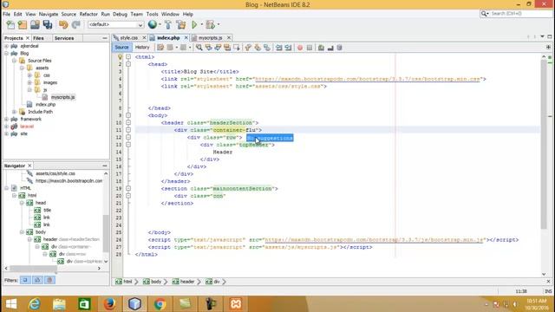This screenshot has width=555, height=312.
Task: Open the Debug Project dropdown arrow
Action: pos(219,24)
